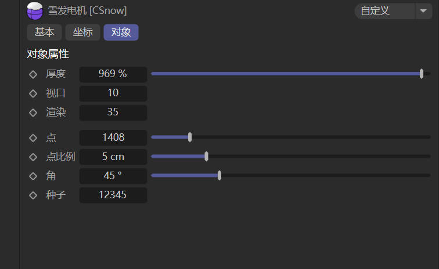Click the 厚度 value field showing 969 %
Screen dimensions: 439x269
pyautogui.click(x=113, y=74)
